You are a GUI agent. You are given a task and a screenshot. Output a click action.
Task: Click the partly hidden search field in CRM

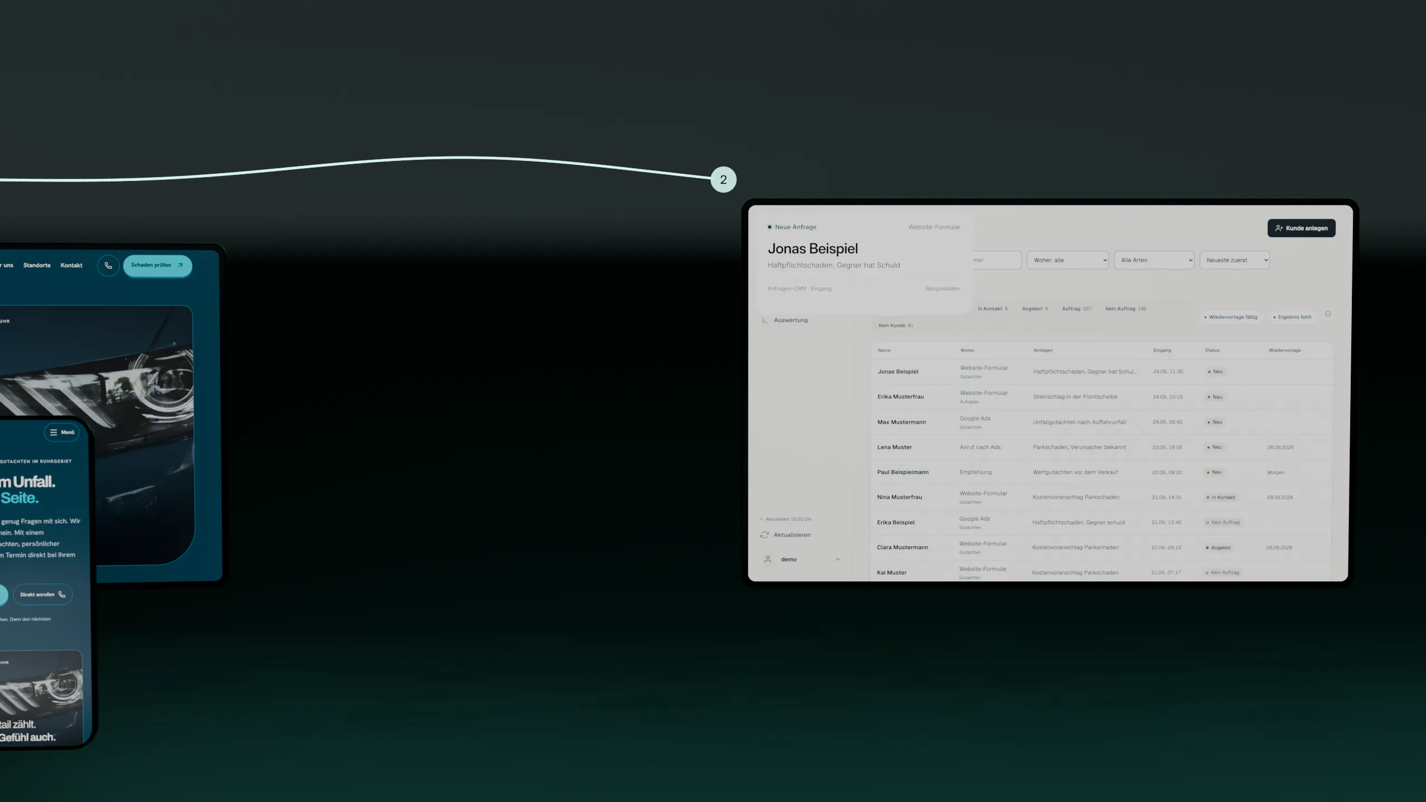(x=997, y=260)
